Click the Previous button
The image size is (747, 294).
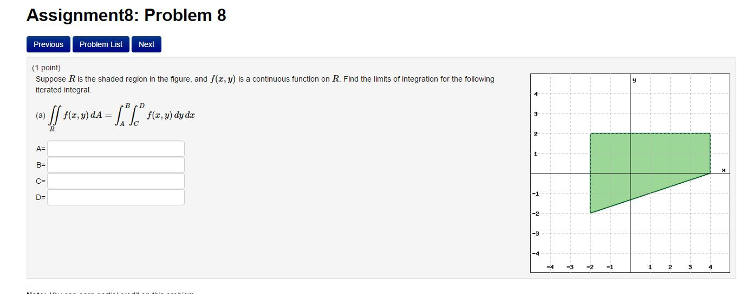pyautogui.click(x=48, y=44)
